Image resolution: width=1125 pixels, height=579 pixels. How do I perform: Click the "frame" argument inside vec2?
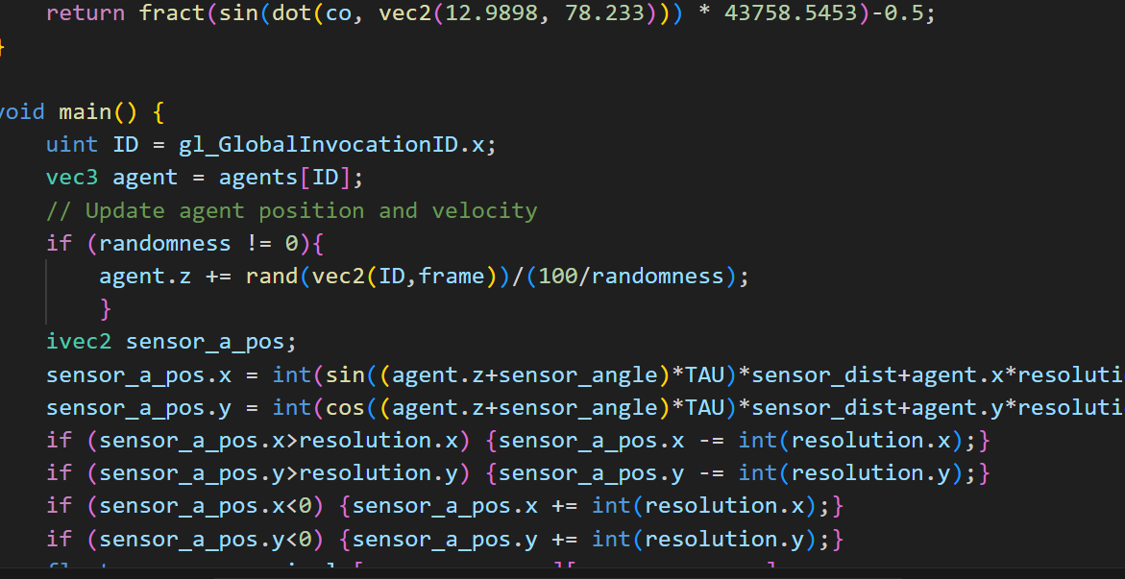pos(452,277)
